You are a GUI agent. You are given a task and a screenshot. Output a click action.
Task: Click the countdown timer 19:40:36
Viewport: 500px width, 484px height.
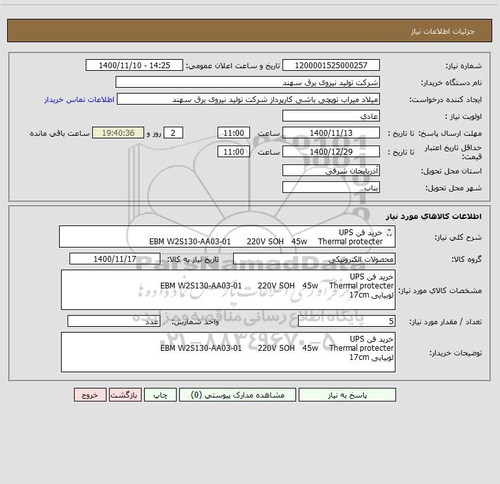pos(118,133)
